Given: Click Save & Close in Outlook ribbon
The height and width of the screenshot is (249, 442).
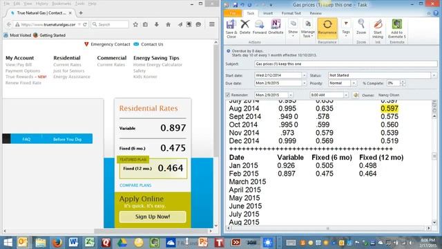Looking at the screenshot, I should click(231, 29).
